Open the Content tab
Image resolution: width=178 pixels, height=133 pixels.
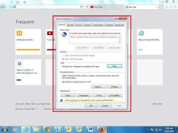[88, 25]
